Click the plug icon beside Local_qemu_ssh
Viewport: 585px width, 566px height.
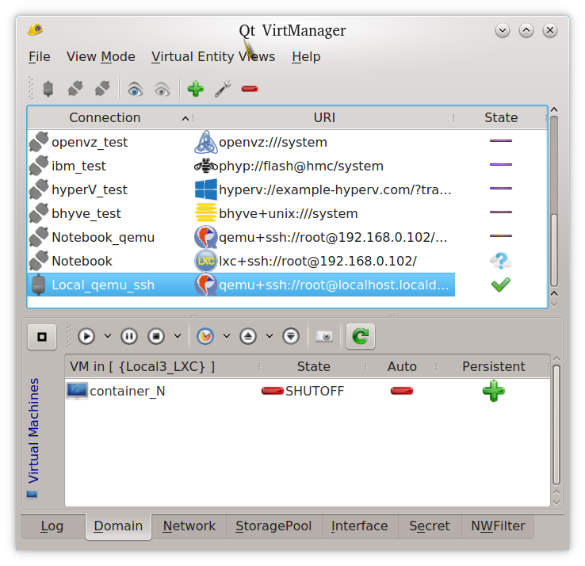pos(38,285)
